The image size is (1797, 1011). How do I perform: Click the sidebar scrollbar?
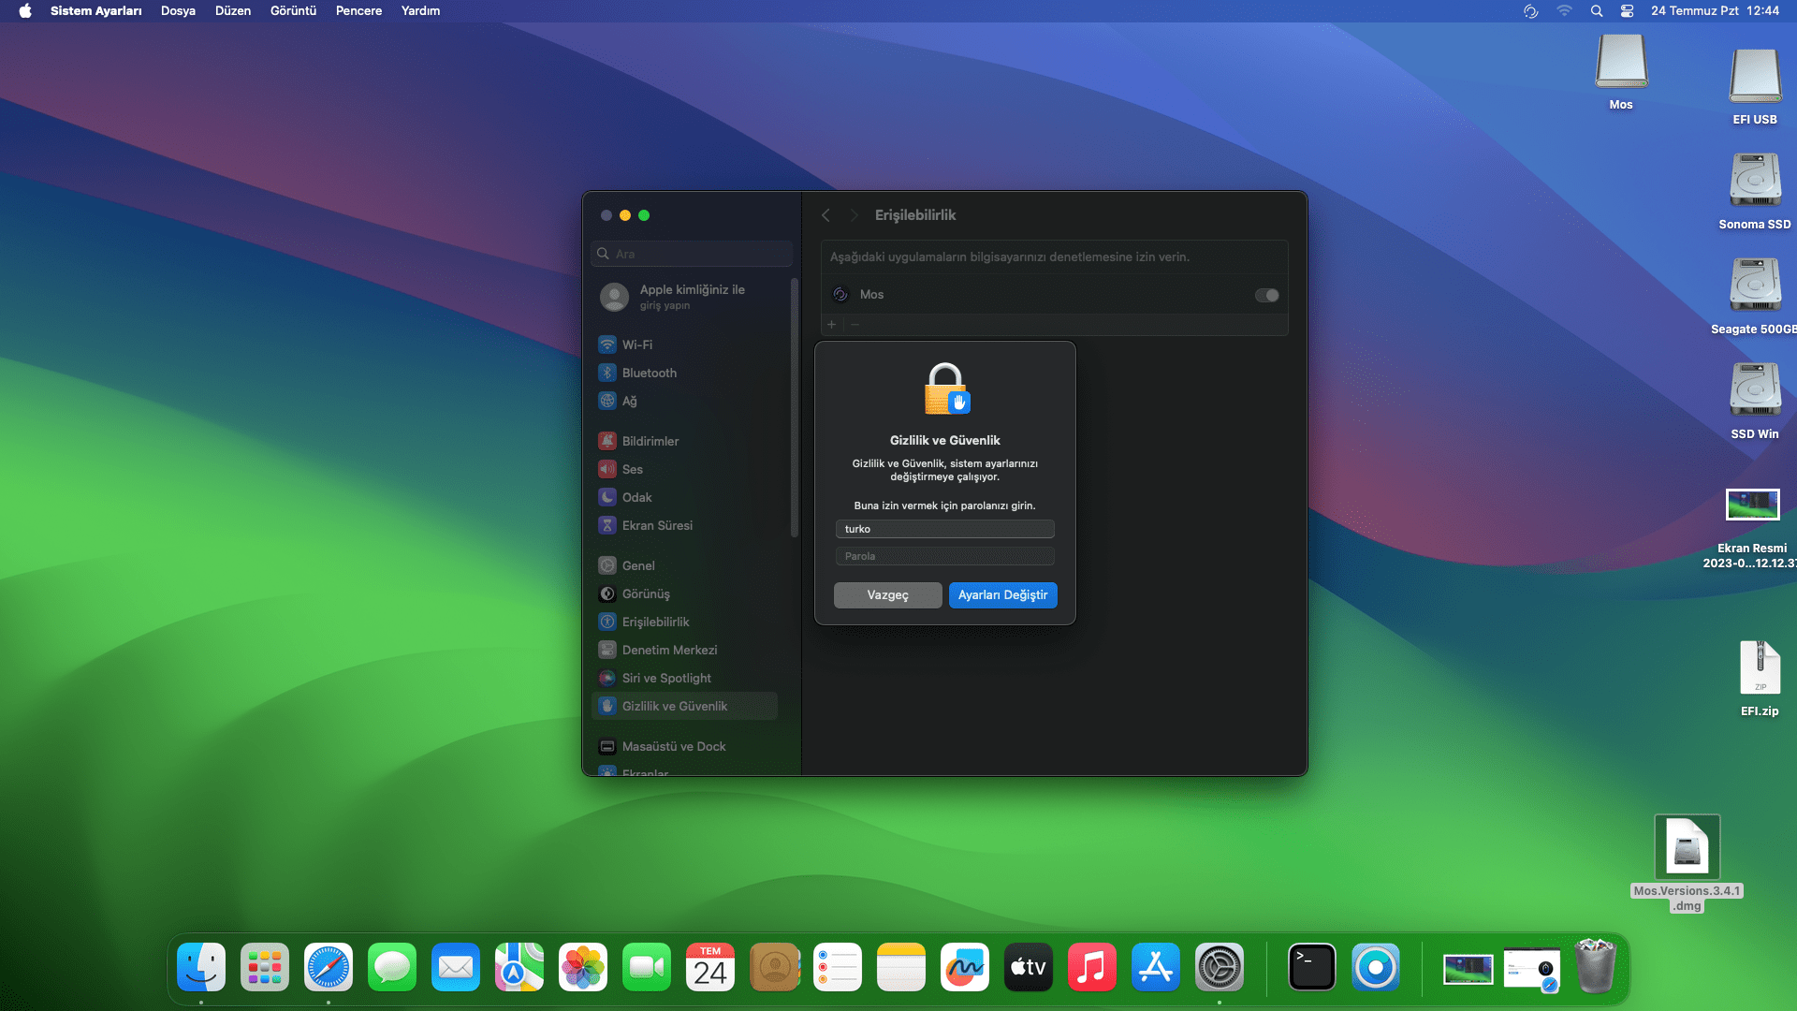pos(795,409)
